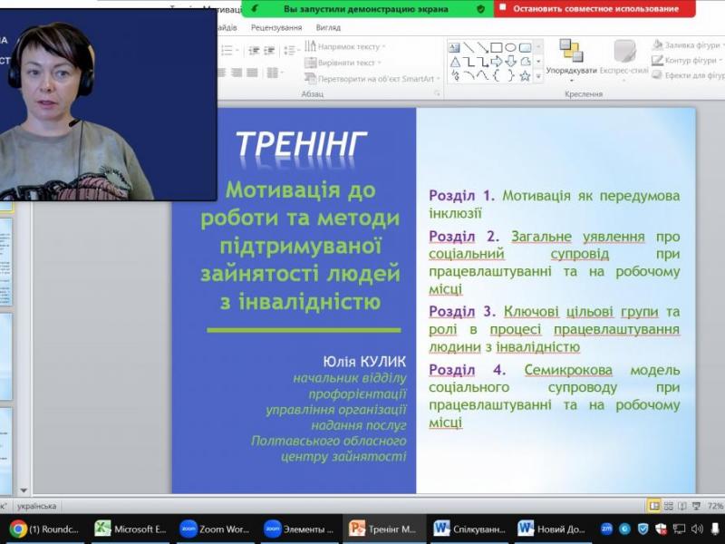Open the Вигляд ribbon tab
The width and height of the screenshot is (725, 544).
coord(328,28)
